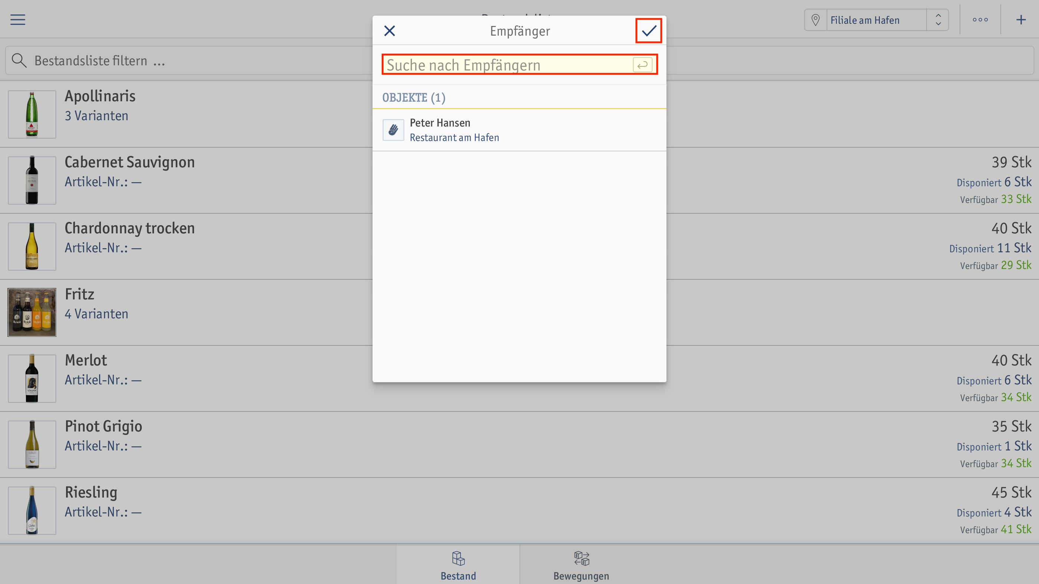Open Fritz bottles thumbnail
This screenshot has height=584, width=1039.
click(x=32, y=312)
